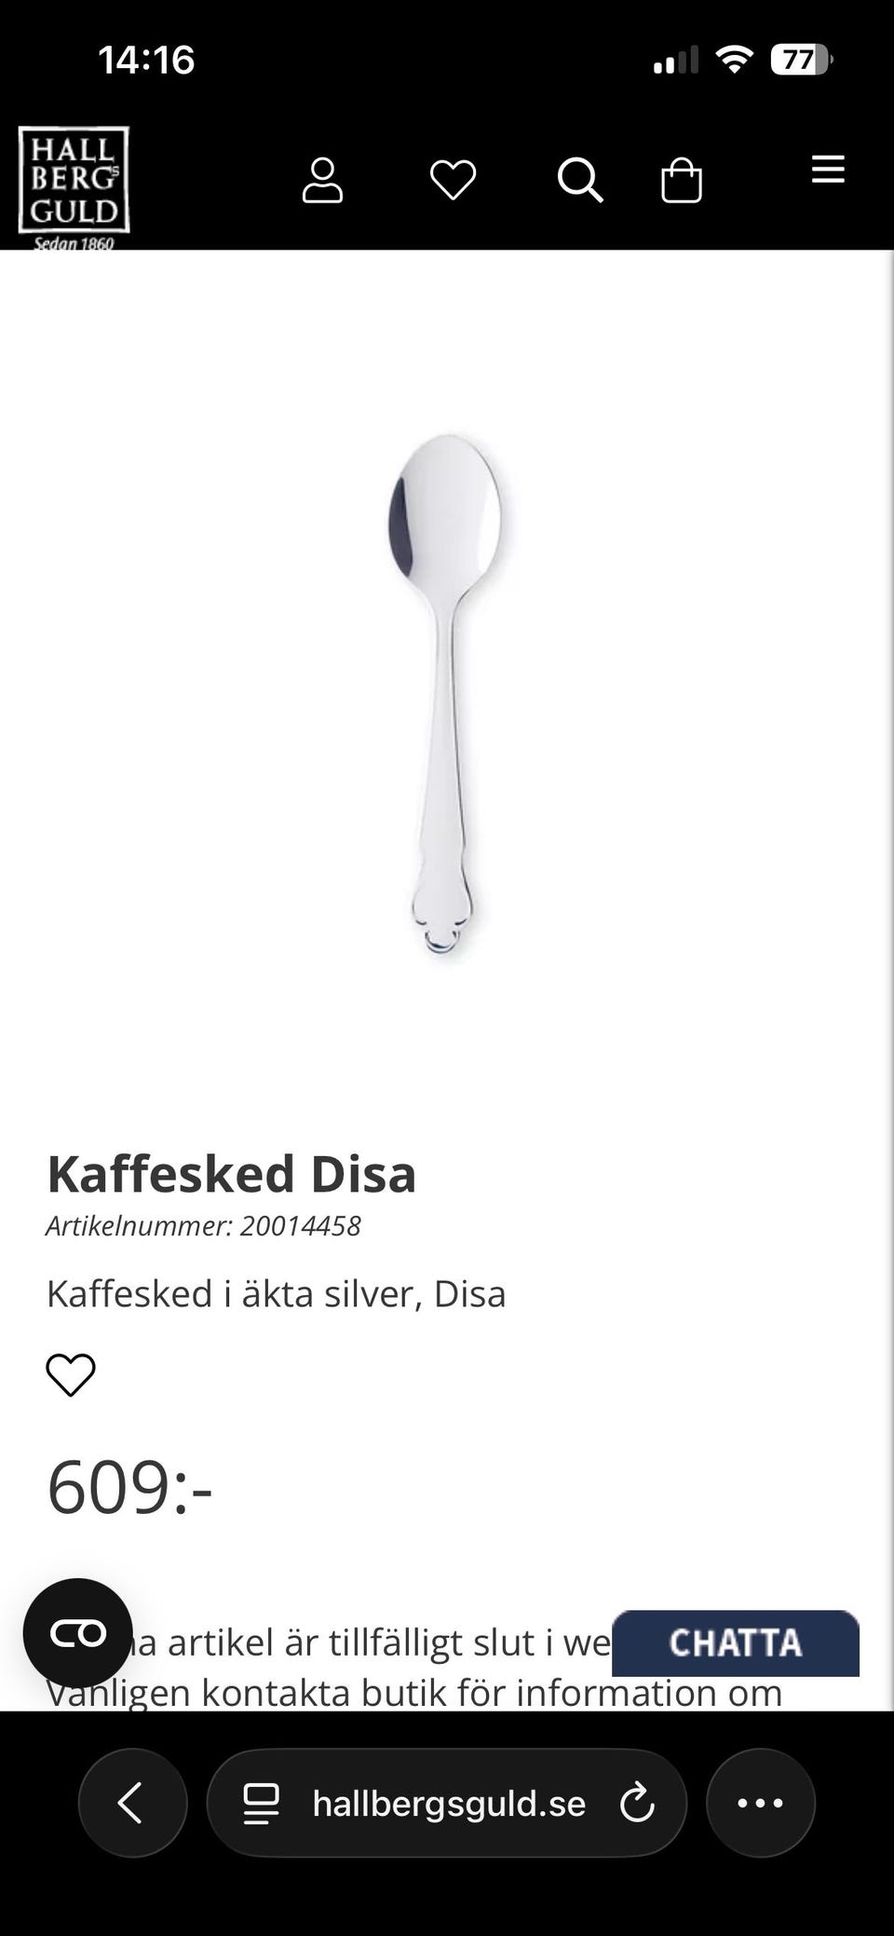Reload the page with refresh icon
The width and height of the screenshot is (894, 1936).
pos(637,1803)
